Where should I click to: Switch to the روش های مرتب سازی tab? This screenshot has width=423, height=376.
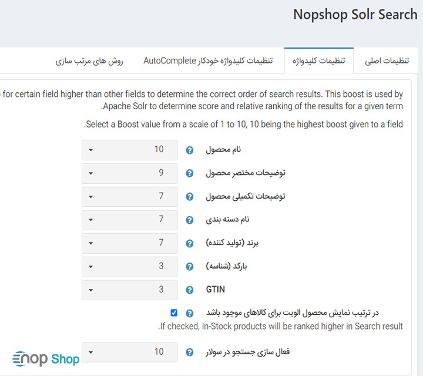pos(89,61)
